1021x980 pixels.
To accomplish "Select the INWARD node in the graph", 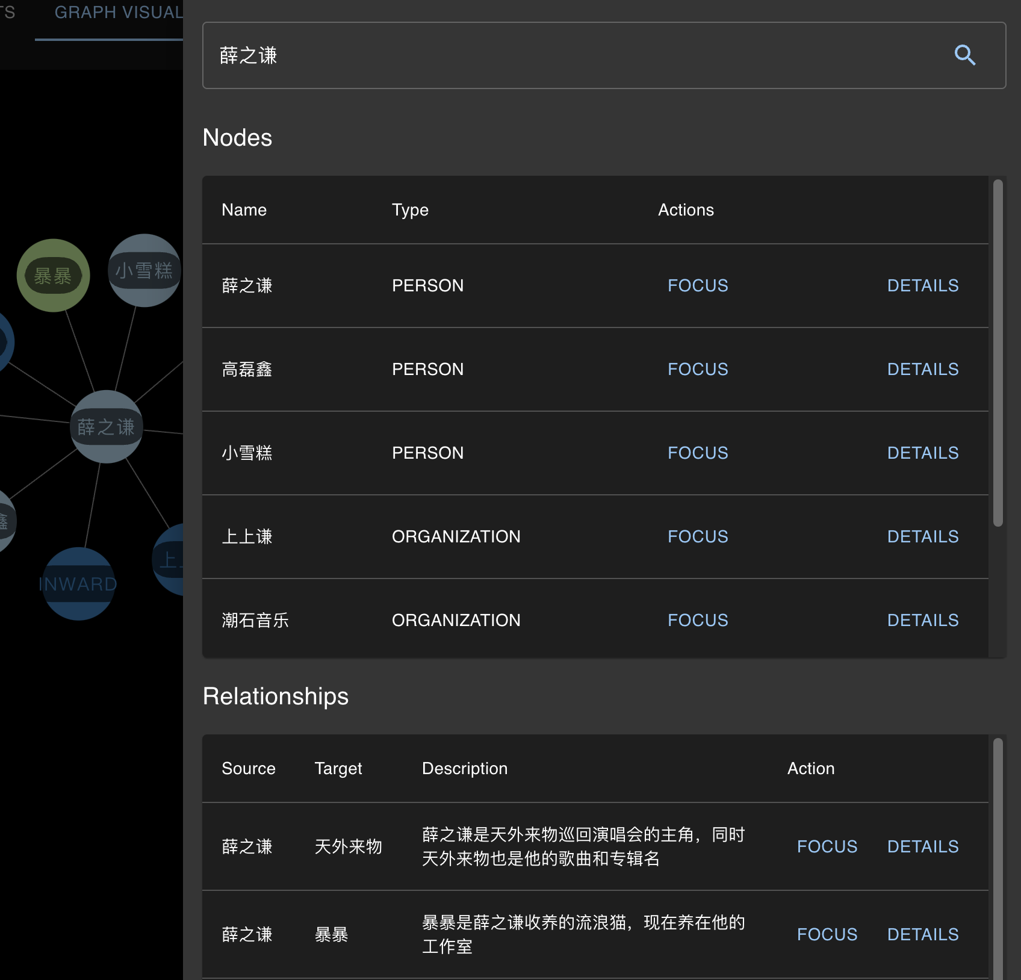I will coord(78,584).
